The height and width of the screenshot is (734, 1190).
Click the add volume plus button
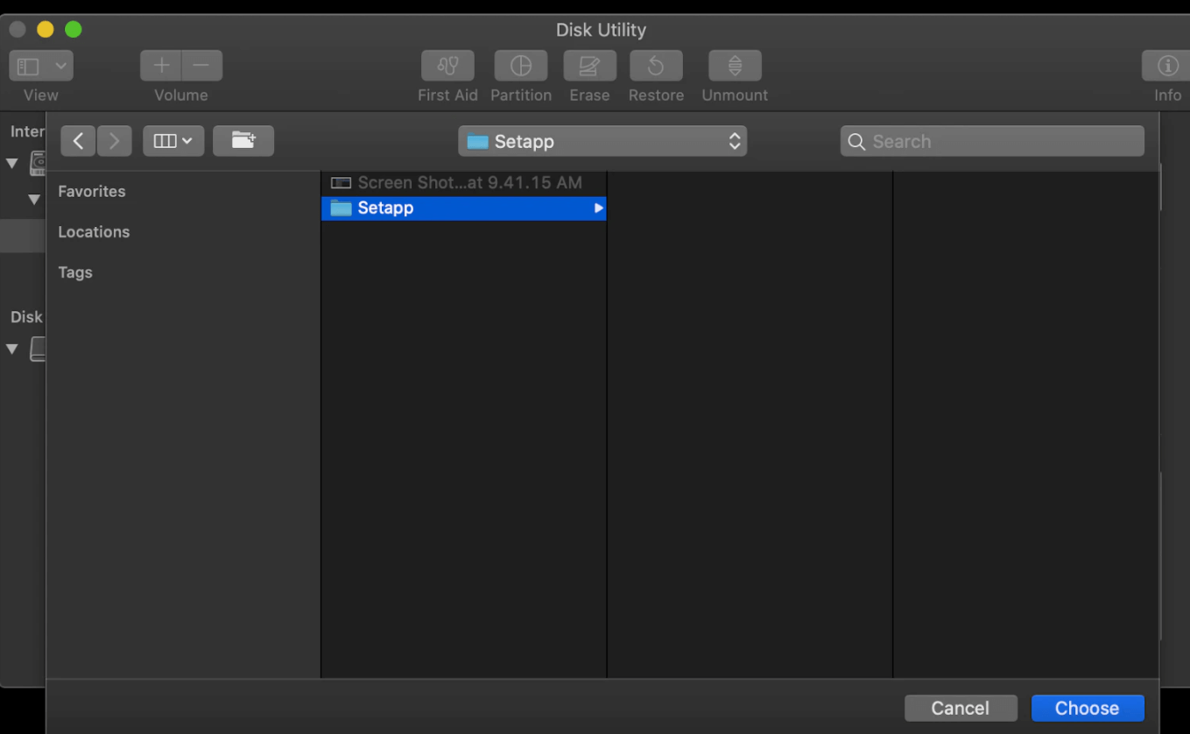[161, 66]
